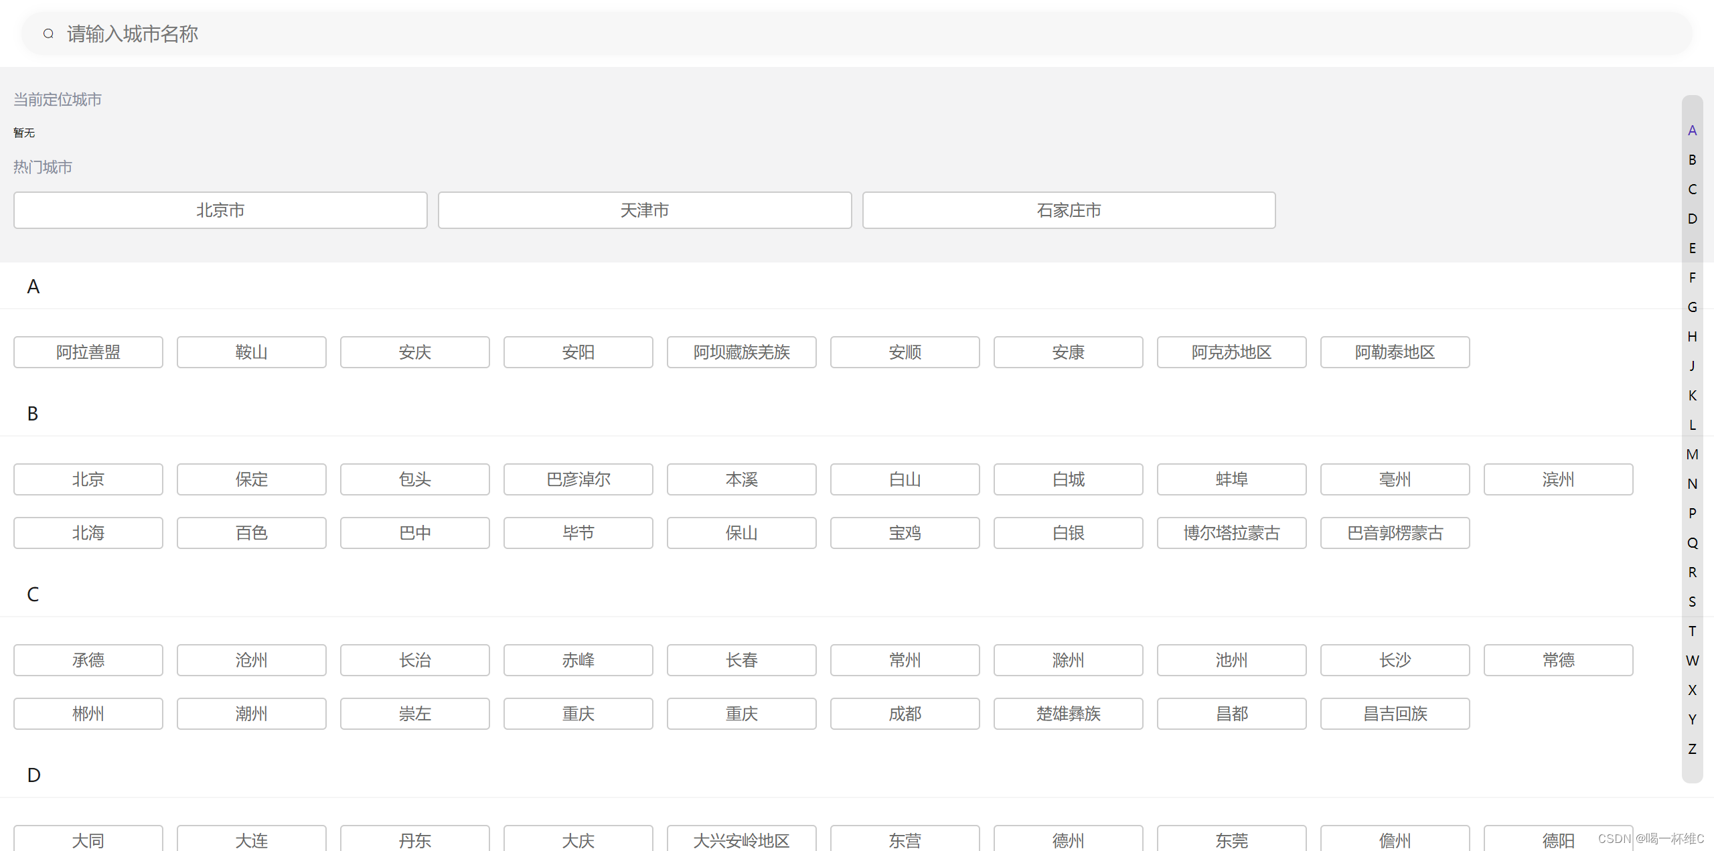Choose 昌吉回族 city button
Image resolution: width=1714 pixels, height=851 pixels.
click(1395, 714)
